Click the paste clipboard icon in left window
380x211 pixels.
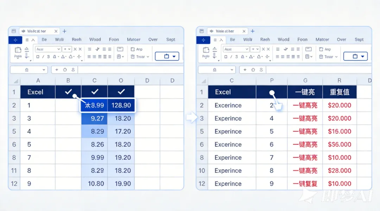tap(18, 50)
